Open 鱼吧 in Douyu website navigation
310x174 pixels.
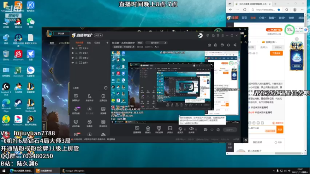[291, 18]
